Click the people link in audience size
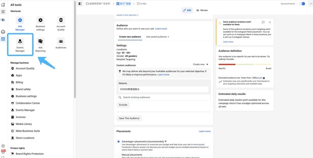Viewport: 313px width, 158px height. click(259, 78)
